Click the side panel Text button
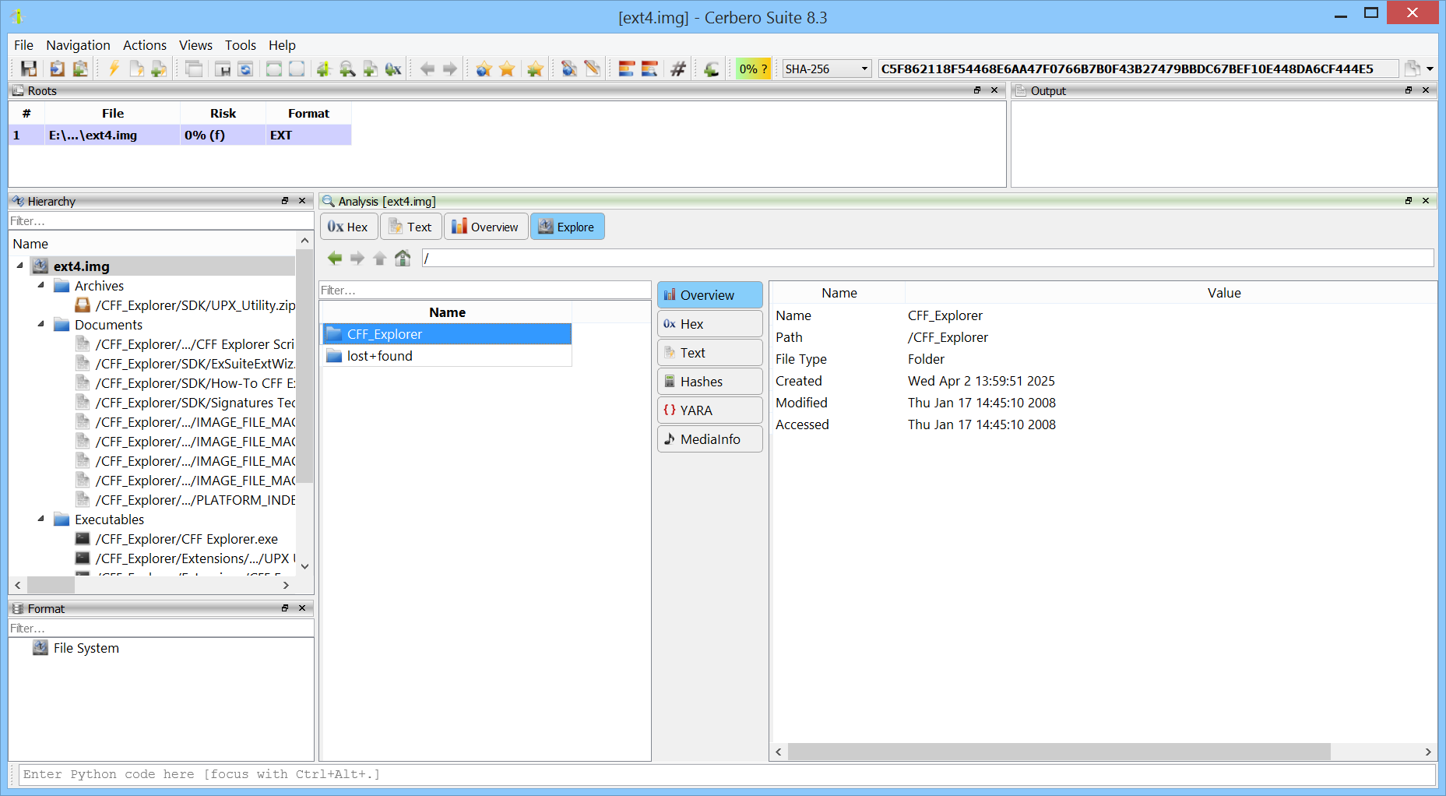The width and height of the screenshot is (1446, 796). coord(709,353)
